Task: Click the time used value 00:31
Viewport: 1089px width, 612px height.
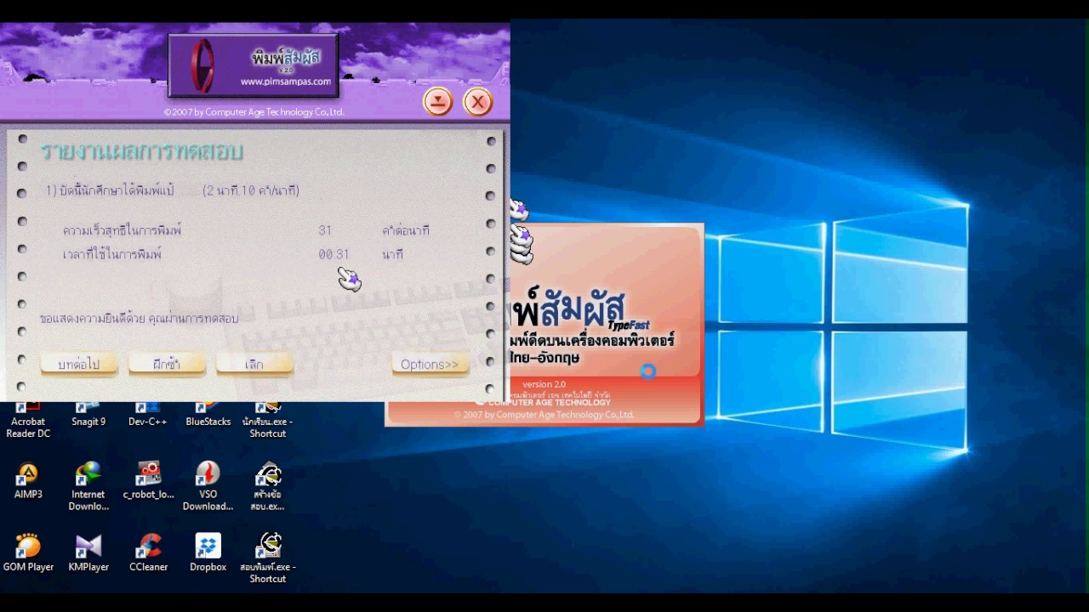Action: click(334, 254)
